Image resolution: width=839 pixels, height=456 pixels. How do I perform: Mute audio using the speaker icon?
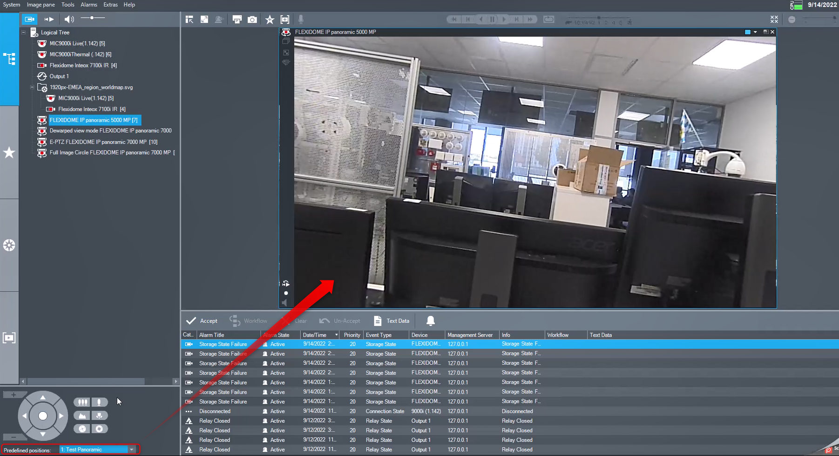coord(69,19)
